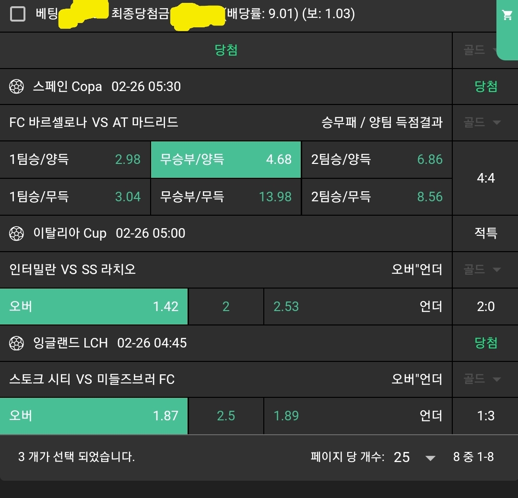Open the shopping cart icon
The image size is (518, 498).
[x=507, y=15]
